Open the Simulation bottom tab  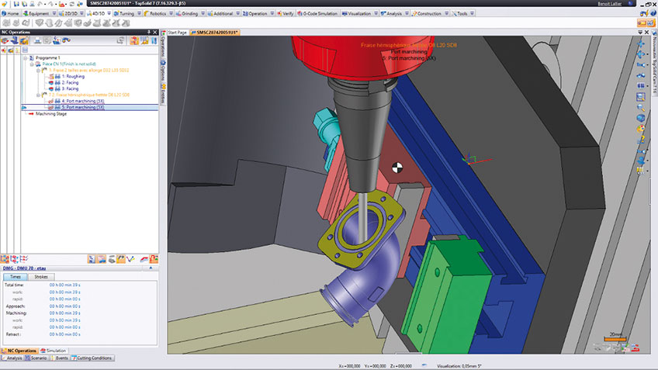tap(54, 351)
